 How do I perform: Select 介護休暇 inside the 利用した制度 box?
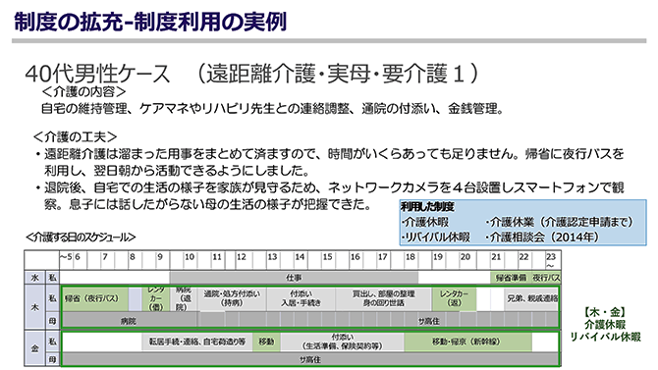tap(425, 222)
